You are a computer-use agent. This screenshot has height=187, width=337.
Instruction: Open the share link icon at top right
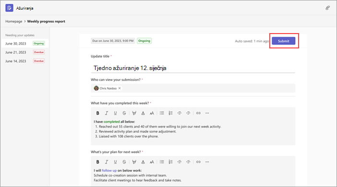[327, 8]
